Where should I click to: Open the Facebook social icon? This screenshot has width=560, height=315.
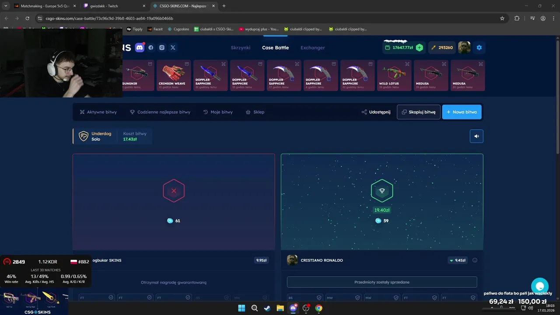click(151, 48)
